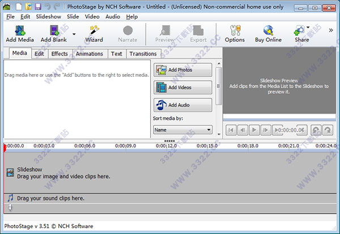Click the PhotoStage app icon in title bar
Image resolution: width=340 pixels, height=234 pixels.
point(6,7)
